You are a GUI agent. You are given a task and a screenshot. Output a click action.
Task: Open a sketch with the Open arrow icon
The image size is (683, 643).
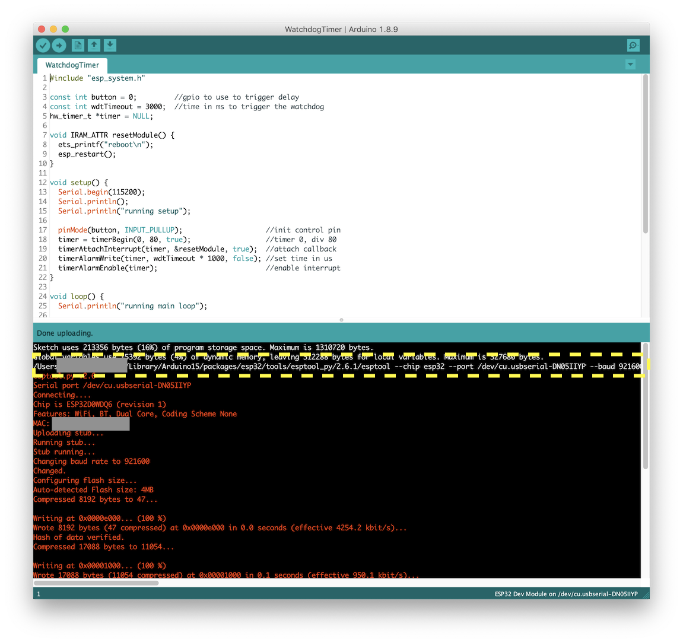click(x=94, y=45)
